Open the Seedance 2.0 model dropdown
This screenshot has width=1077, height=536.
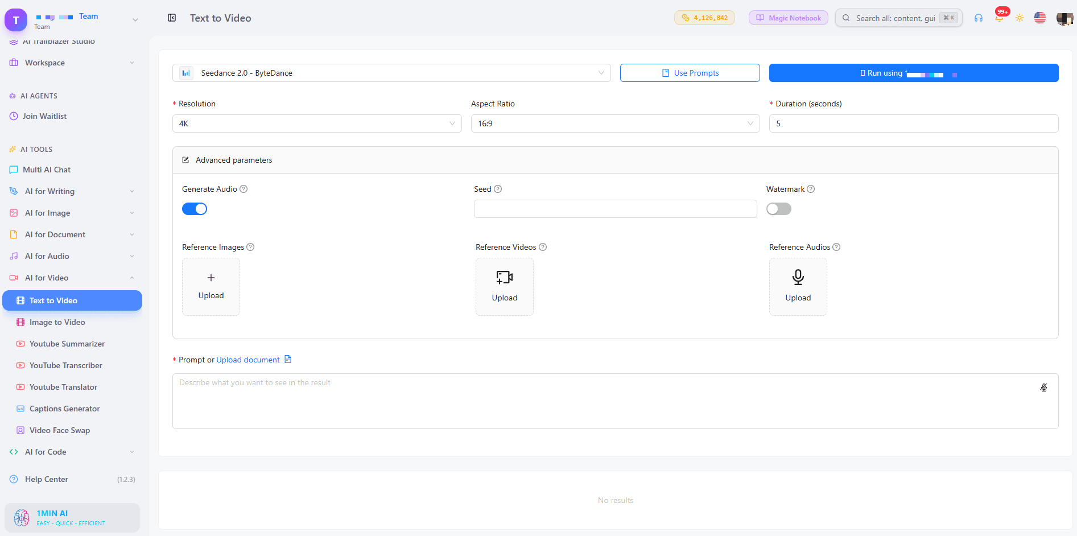point(391,73)
